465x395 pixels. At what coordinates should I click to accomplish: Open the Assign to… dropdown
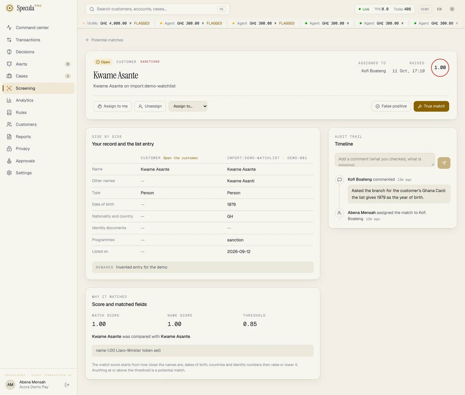pos(188,106)
